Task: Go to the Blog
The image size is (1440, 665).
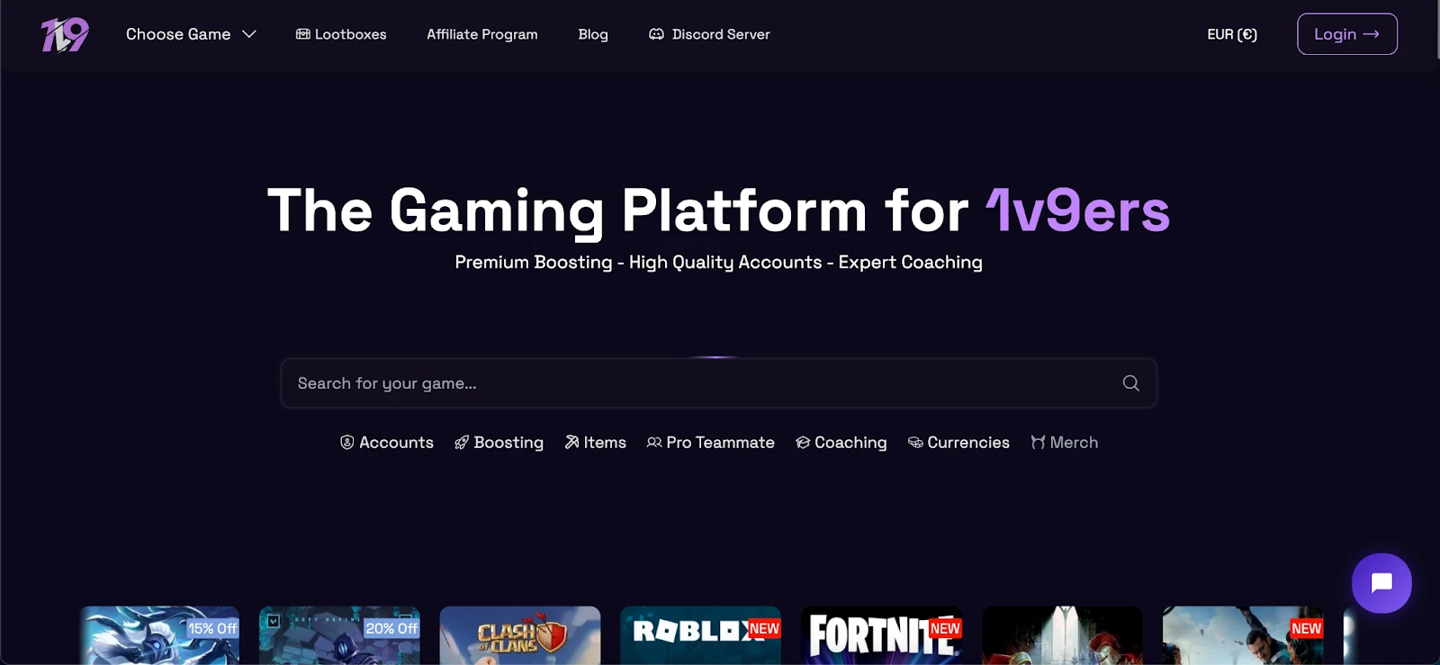Action: [x=593, y=34]
